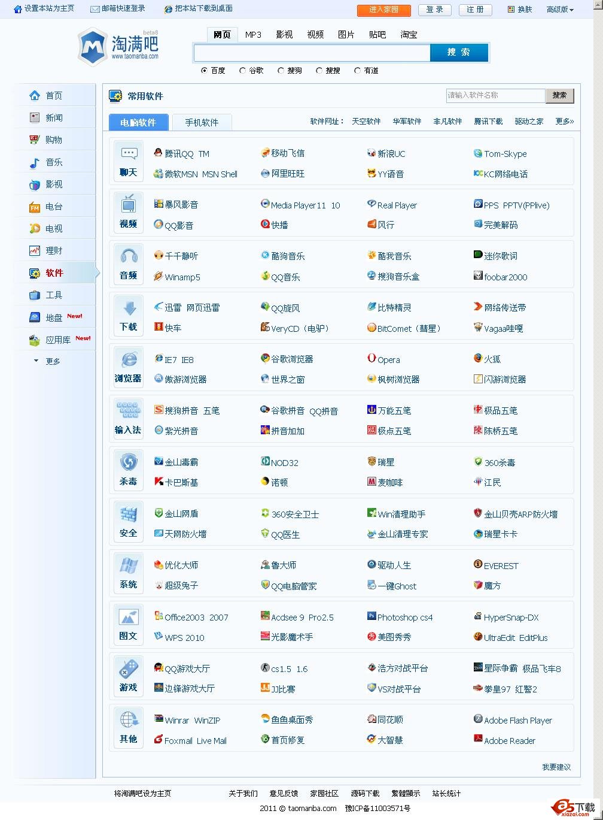Click the software 搜索 button
Viewport: 603px width, 820px height.
click(x=560, y=95)
